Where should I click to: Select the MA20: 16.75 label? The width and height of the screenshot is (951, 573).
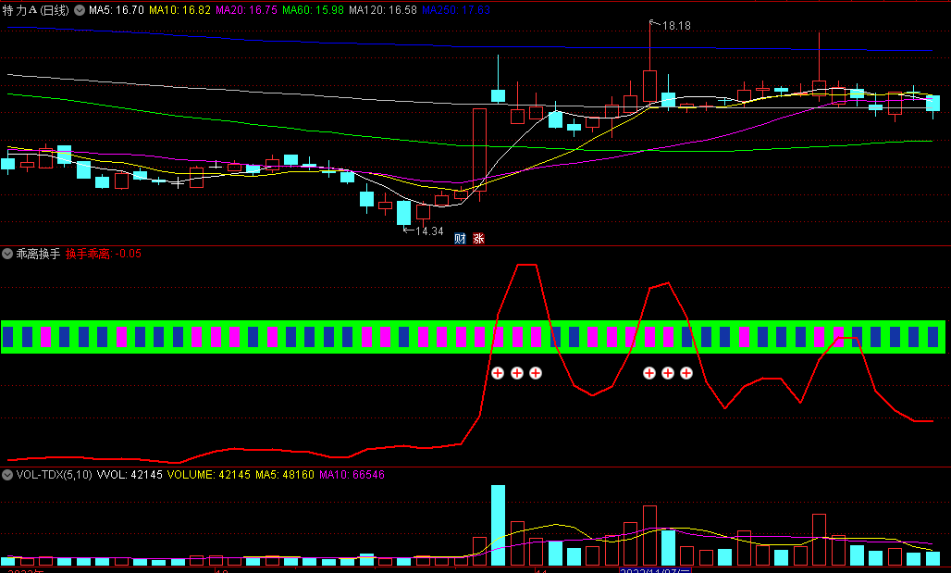(246, 10)
